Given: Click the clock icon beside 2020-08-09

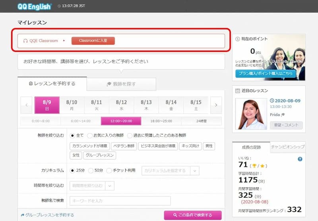Looking at the screenshot, I should [x=272, y=101].
